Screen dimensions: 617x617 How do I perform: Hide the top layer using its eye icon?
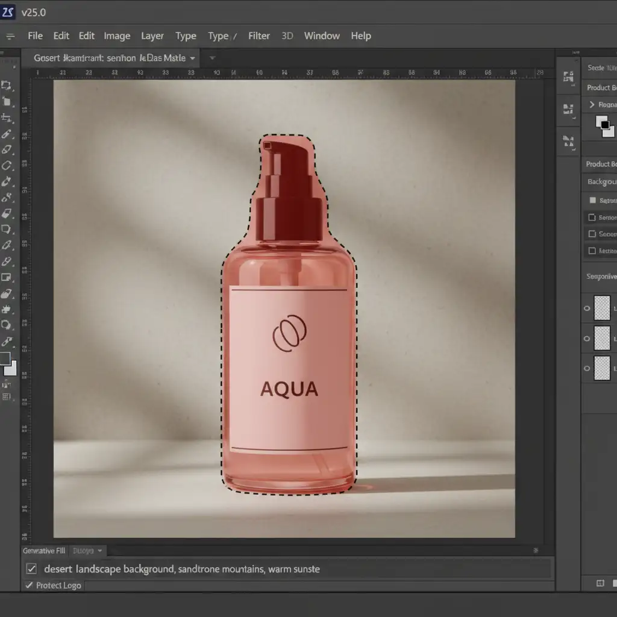tap(587, 308)
